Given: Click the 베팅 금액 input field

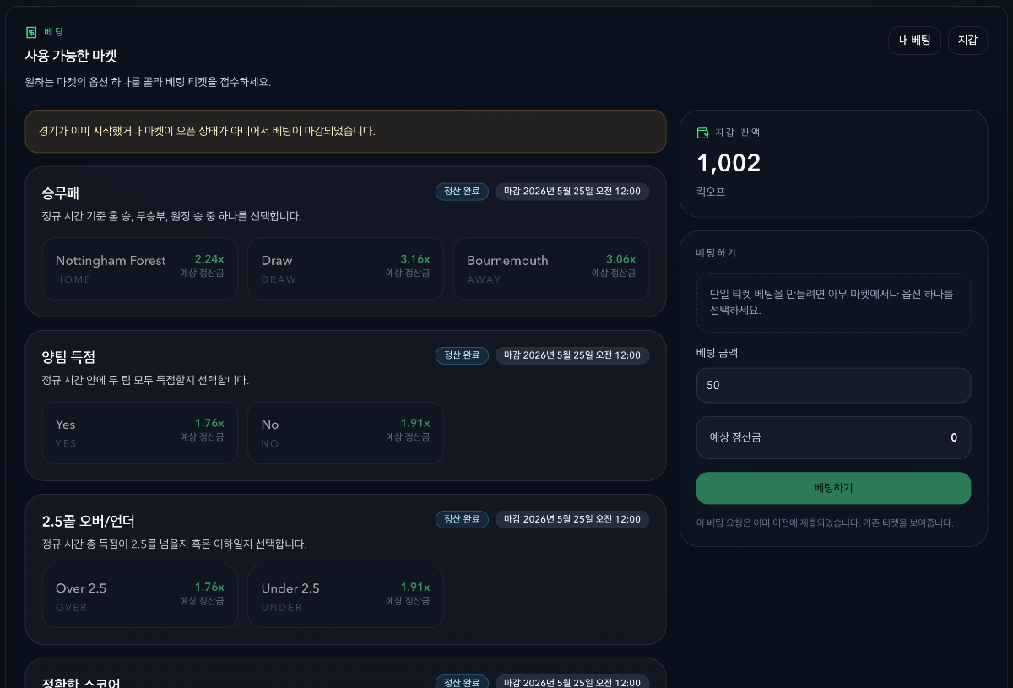Looking at the screenshot, I should tap(833, 385).
